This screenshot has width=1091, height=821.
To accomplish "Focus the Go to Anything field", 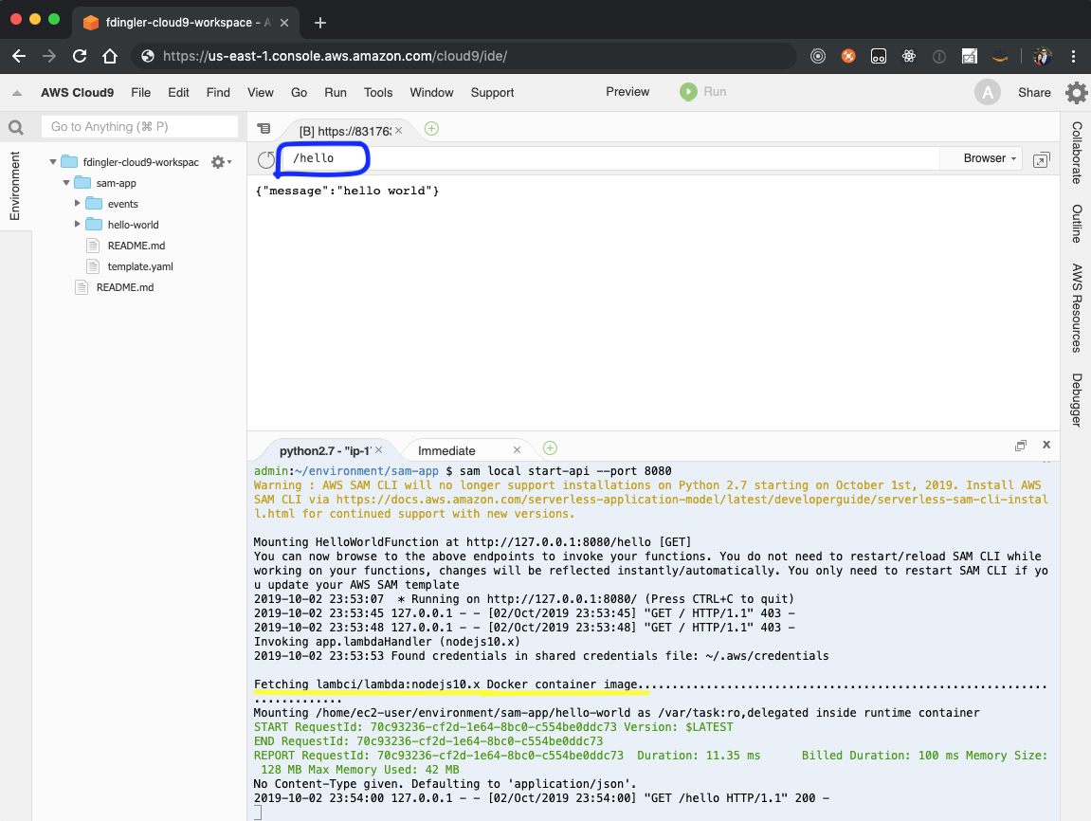I will [139, 127].
